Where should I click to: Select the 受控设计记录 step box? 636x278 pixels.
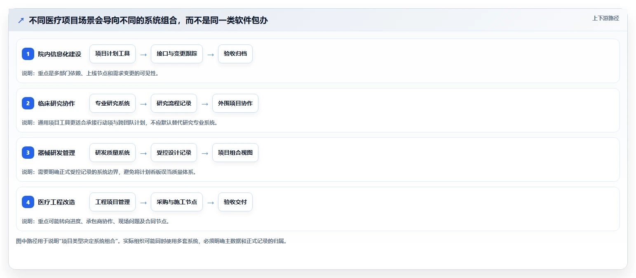[174, 153]
